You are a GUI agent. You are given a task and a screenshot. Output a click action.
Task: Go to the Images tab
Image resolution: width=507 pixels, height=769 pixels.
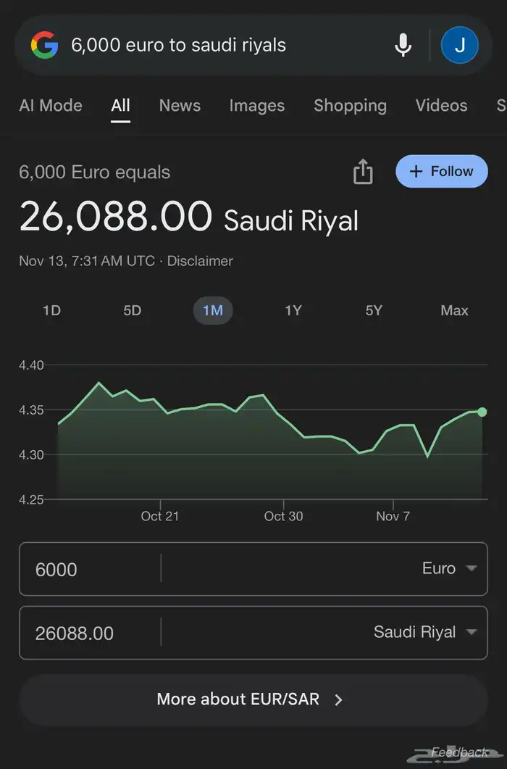click(256, 106)
